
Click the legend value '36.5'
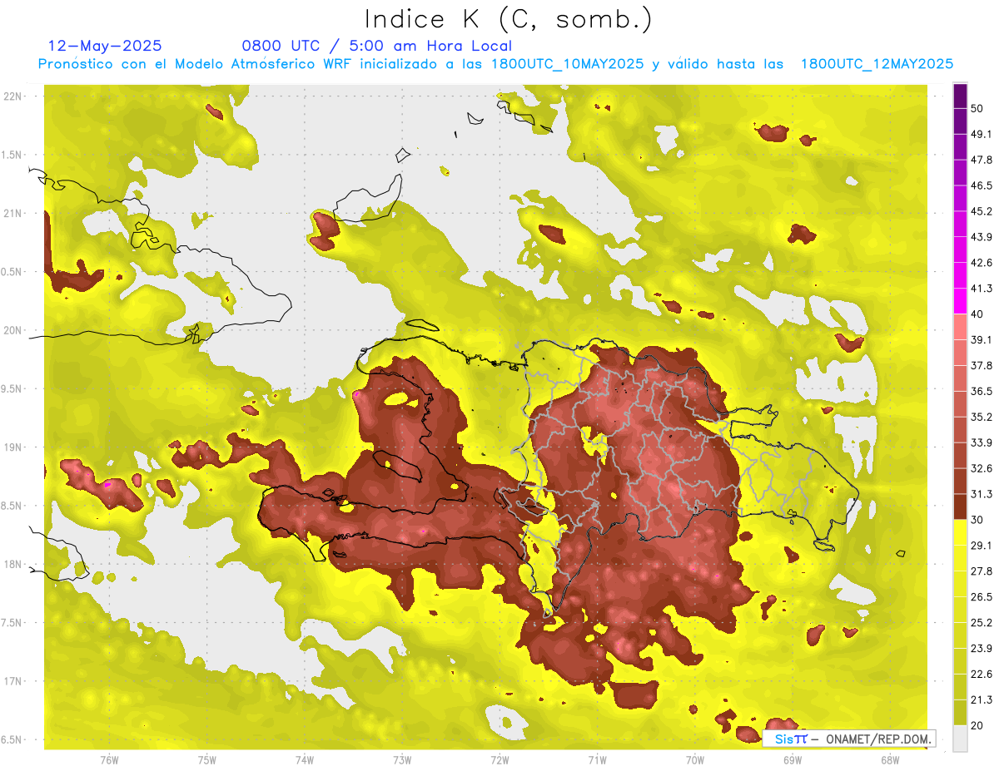981,391
